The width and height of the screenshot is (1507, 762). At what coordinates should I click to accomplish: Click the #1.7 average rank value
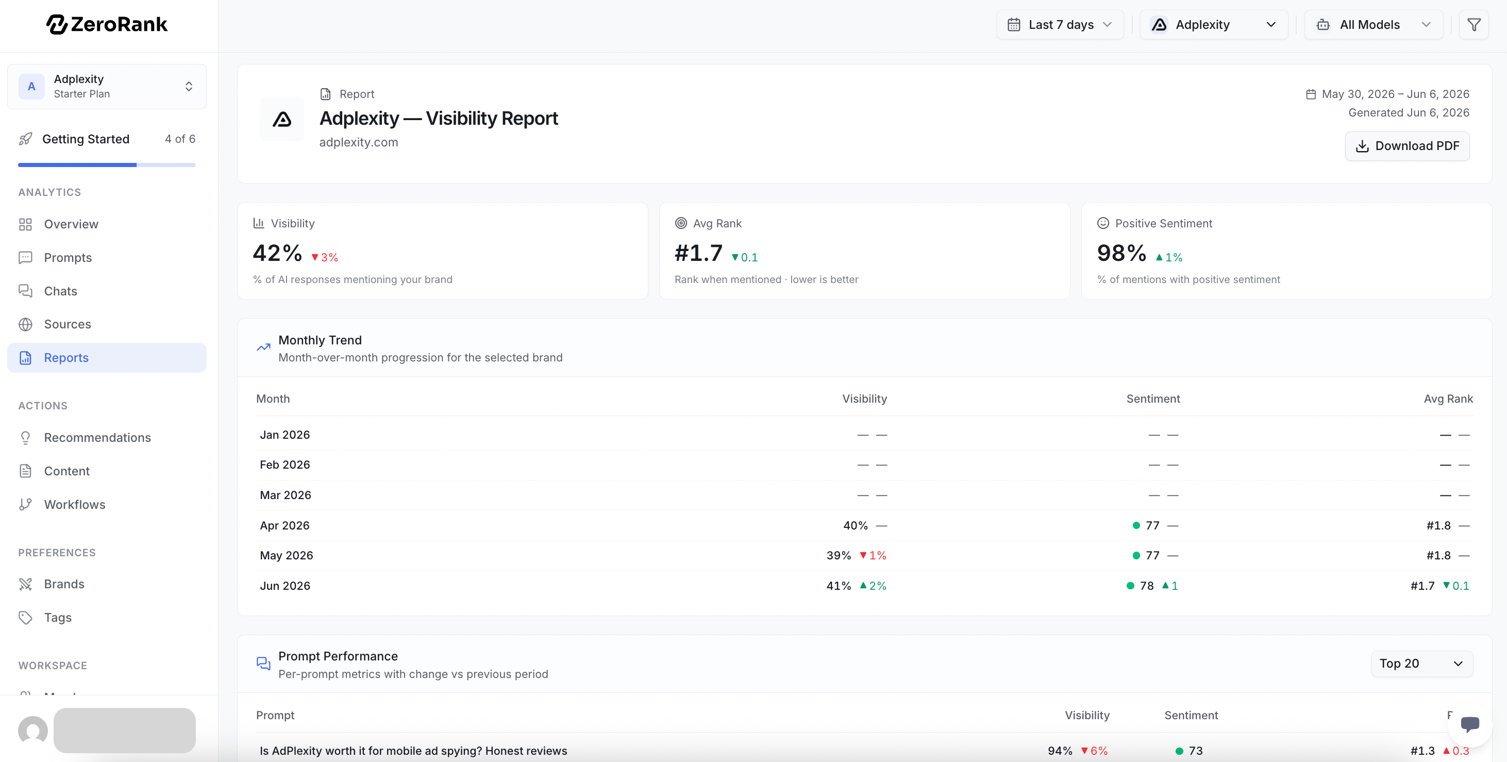click(698, 254)
